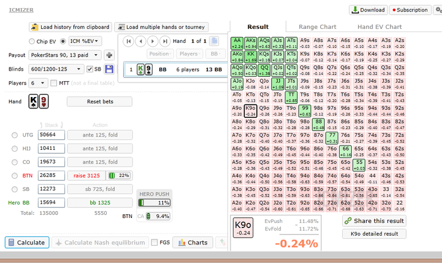
Task: Add a payout structure with plus icon
Action: pyautogui.click(x=109, y=55)
